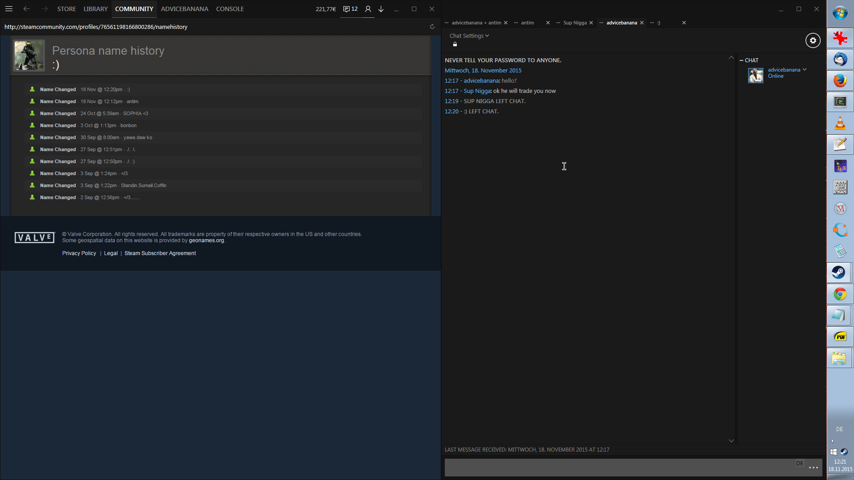Open the friends list icon
This screenshot has height=480, width=854.
coord(368,9)
